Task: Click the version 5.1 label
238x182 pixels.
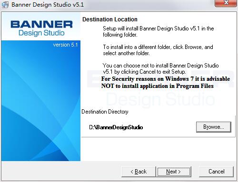Action: (65, 45)
